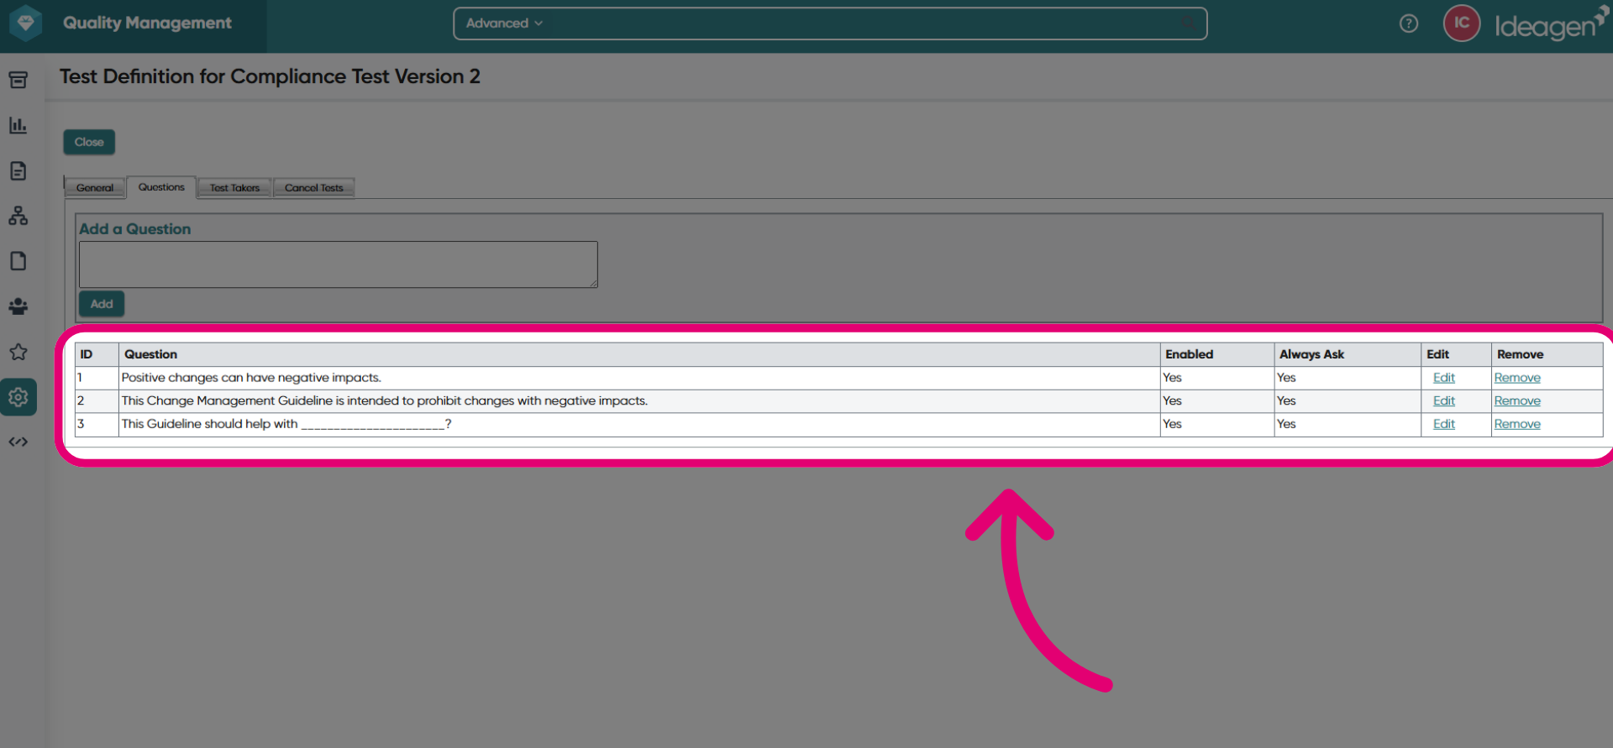Open the users group sidebar icon
Screen dimensions: 1613x748
point(18,306)
